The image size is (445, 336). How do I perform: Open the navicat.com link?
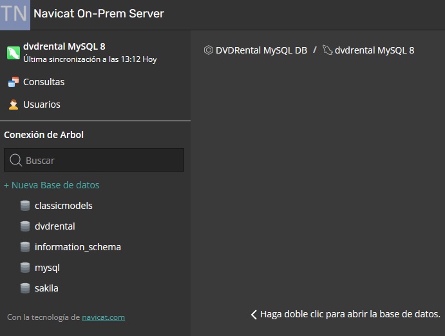click(103, 317)
